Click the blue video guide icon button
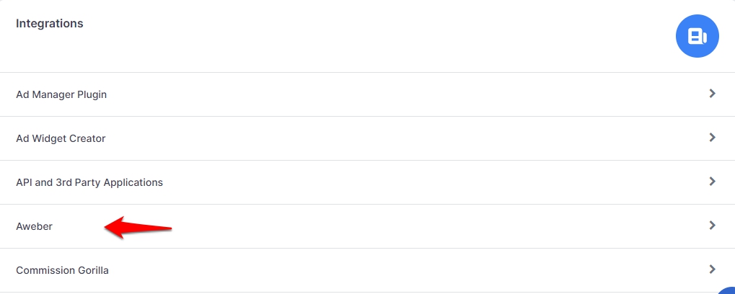This screenshot has height=294, width=735. [x=697, y=36]
